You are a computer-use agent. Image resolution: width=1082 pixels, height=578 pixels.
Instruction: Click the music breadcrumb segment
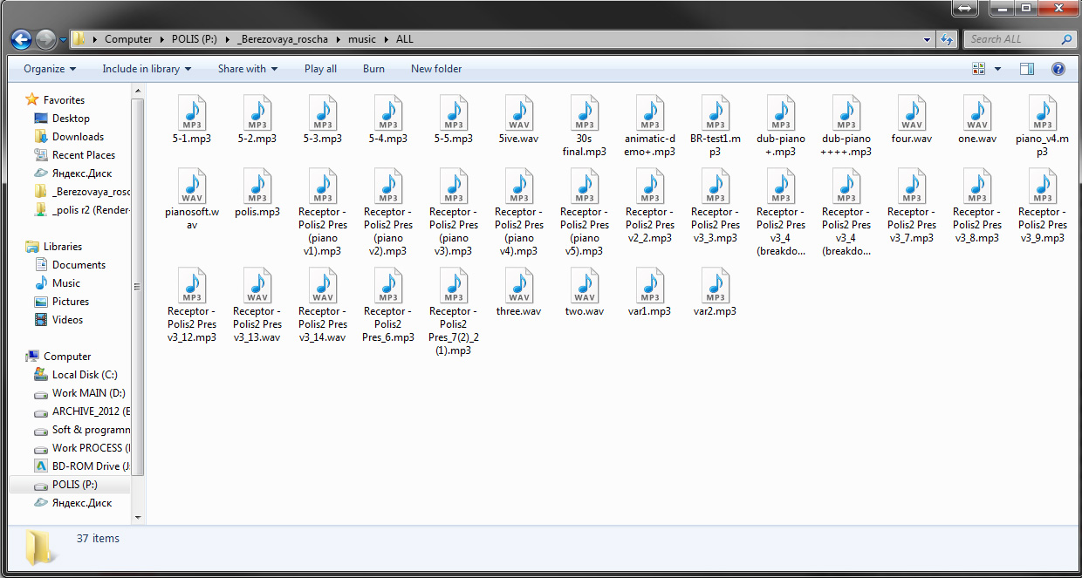click(362, 39)
